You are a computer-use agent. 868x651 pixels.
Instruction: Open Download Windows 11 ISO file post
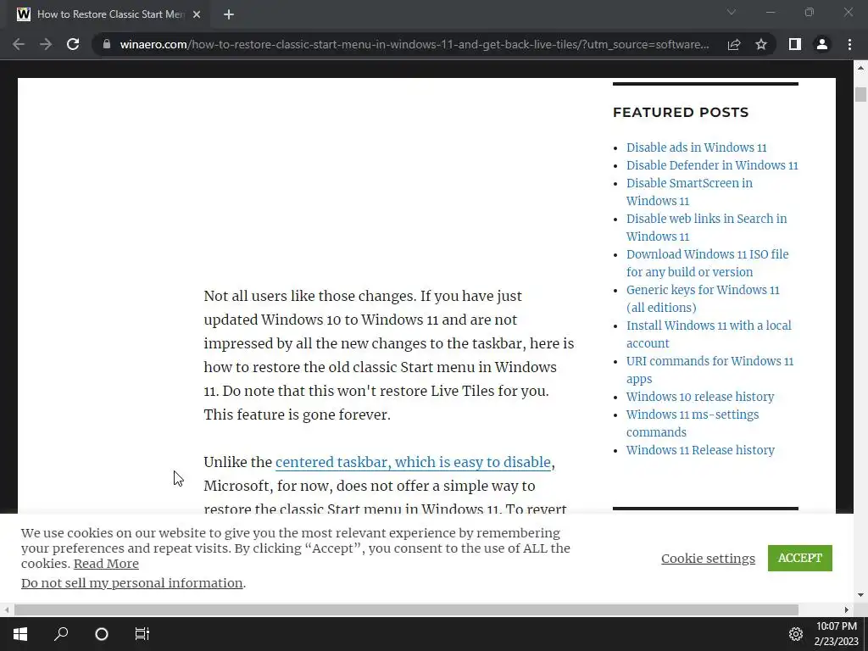708,263
